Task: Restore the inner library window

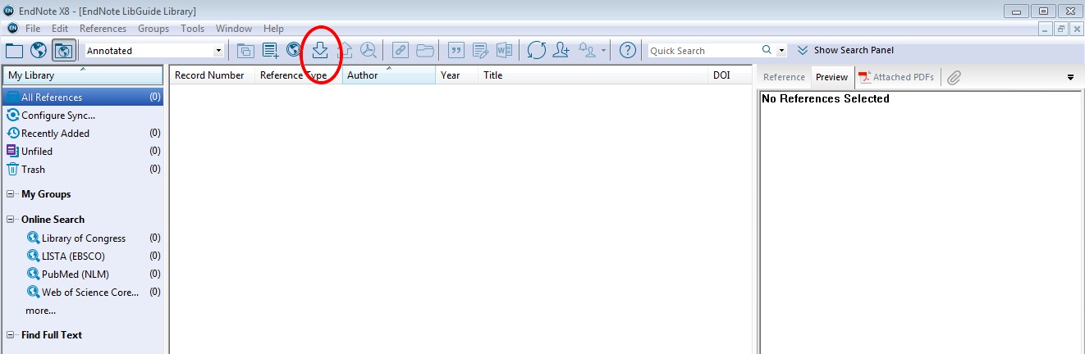Action: pyautogui.click(x=1061, y=29)
